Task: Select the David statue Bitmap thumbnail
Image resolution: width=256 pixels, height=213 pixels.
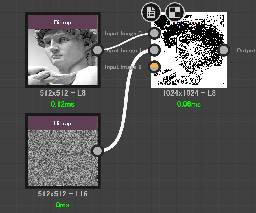Action: (x=63, y=57)
